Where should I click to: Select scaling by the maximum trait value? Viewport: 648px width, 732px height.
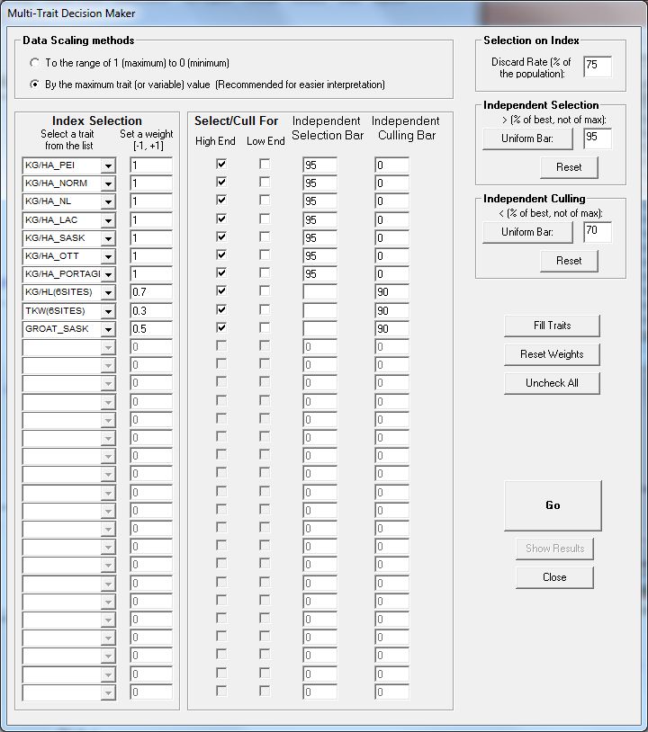[34, 85]
